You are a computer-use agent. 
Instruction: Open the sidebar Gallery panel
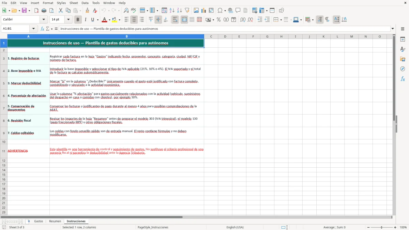coord(403,59)
